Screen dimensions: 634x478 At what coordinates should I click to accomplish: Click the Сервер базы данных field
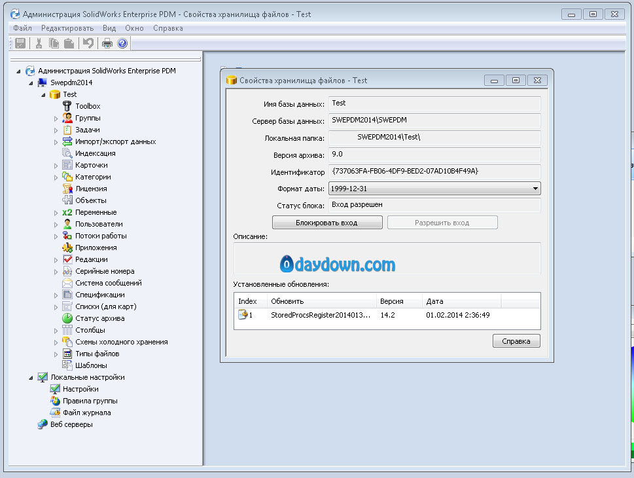point(434,120)
